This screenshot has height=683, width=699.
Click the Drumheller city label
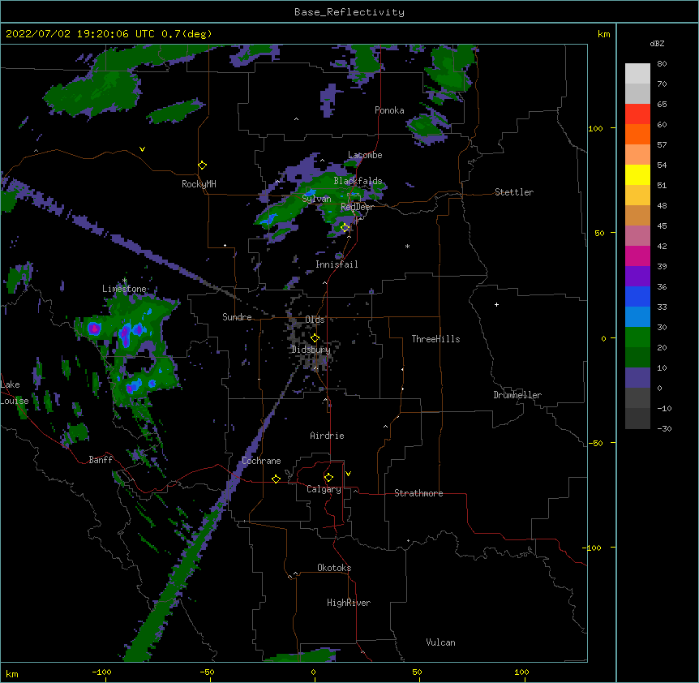[517, 395]
